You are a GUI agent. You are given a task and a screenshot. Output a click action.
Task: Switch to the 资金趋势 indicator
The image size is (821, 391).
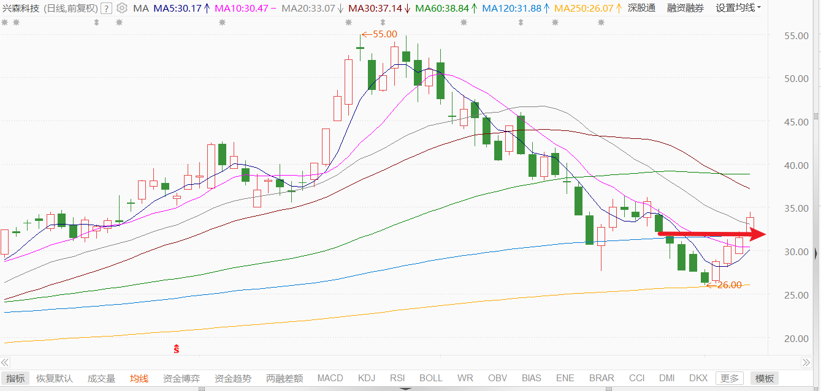click(x=233, y=378)
